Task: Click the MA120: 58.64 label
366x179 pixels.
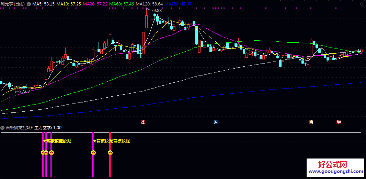Action: click(x=149, y=4)
